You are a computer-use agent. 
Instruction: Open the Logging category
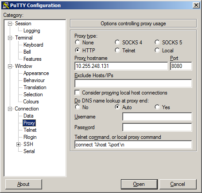click(31, 31)
